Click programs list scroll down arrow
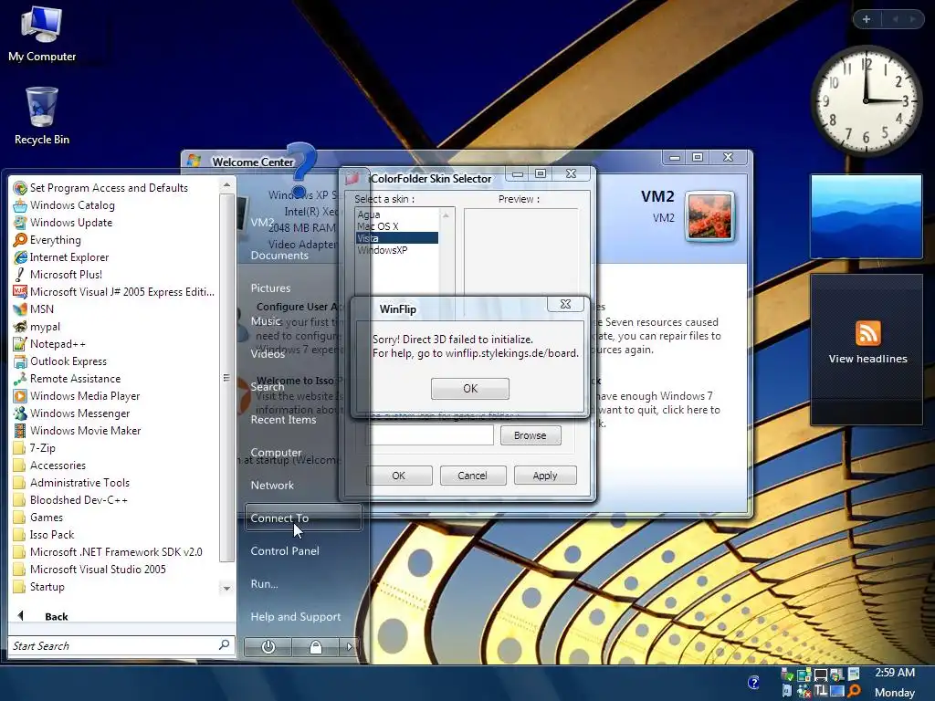Viewport: 935px width, 701px height. (x=226, y=589)
